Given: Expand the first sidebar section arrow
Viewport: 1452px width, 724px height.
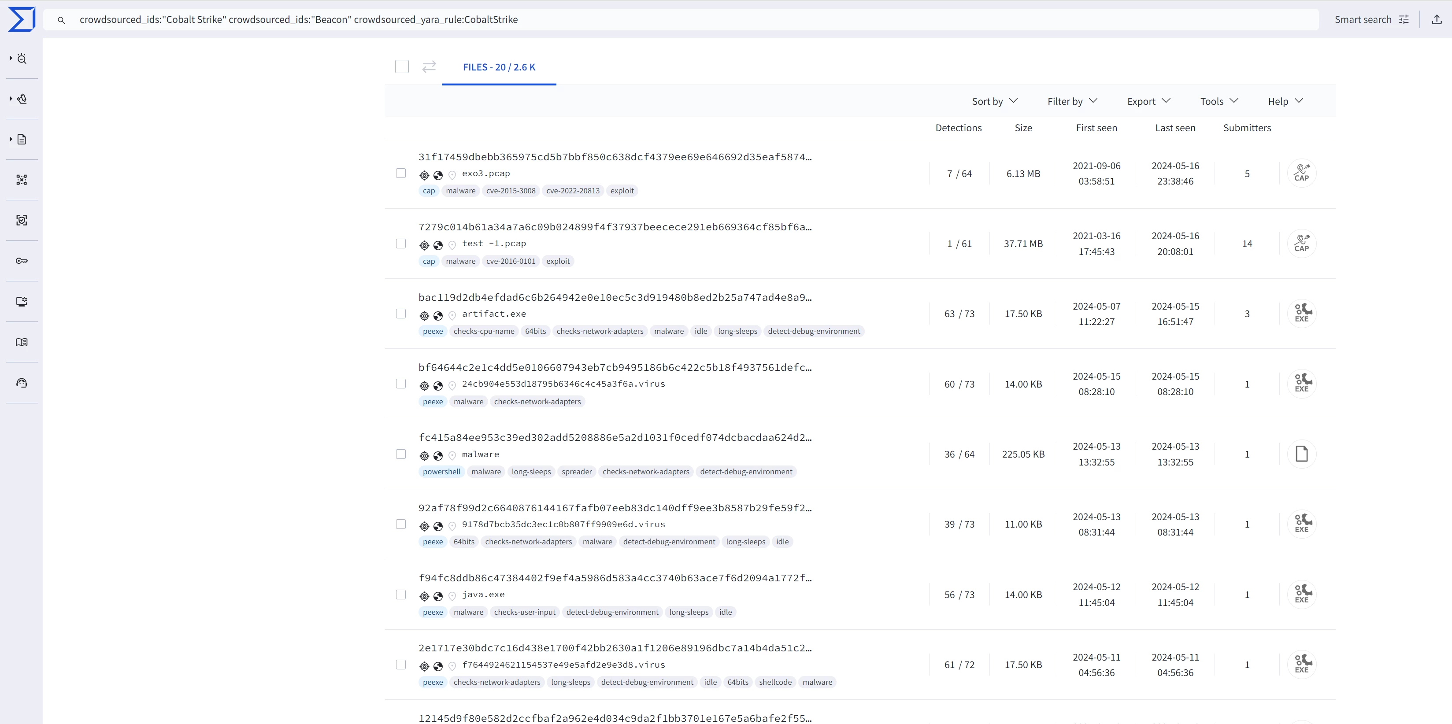Looking at the screenshot, I should pyautogui.click(x=11, y=58).
